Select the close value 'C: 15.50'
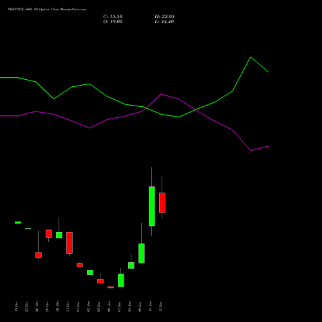Image resolution: width=322 pixels, height=322 pixels. [113, 17]
